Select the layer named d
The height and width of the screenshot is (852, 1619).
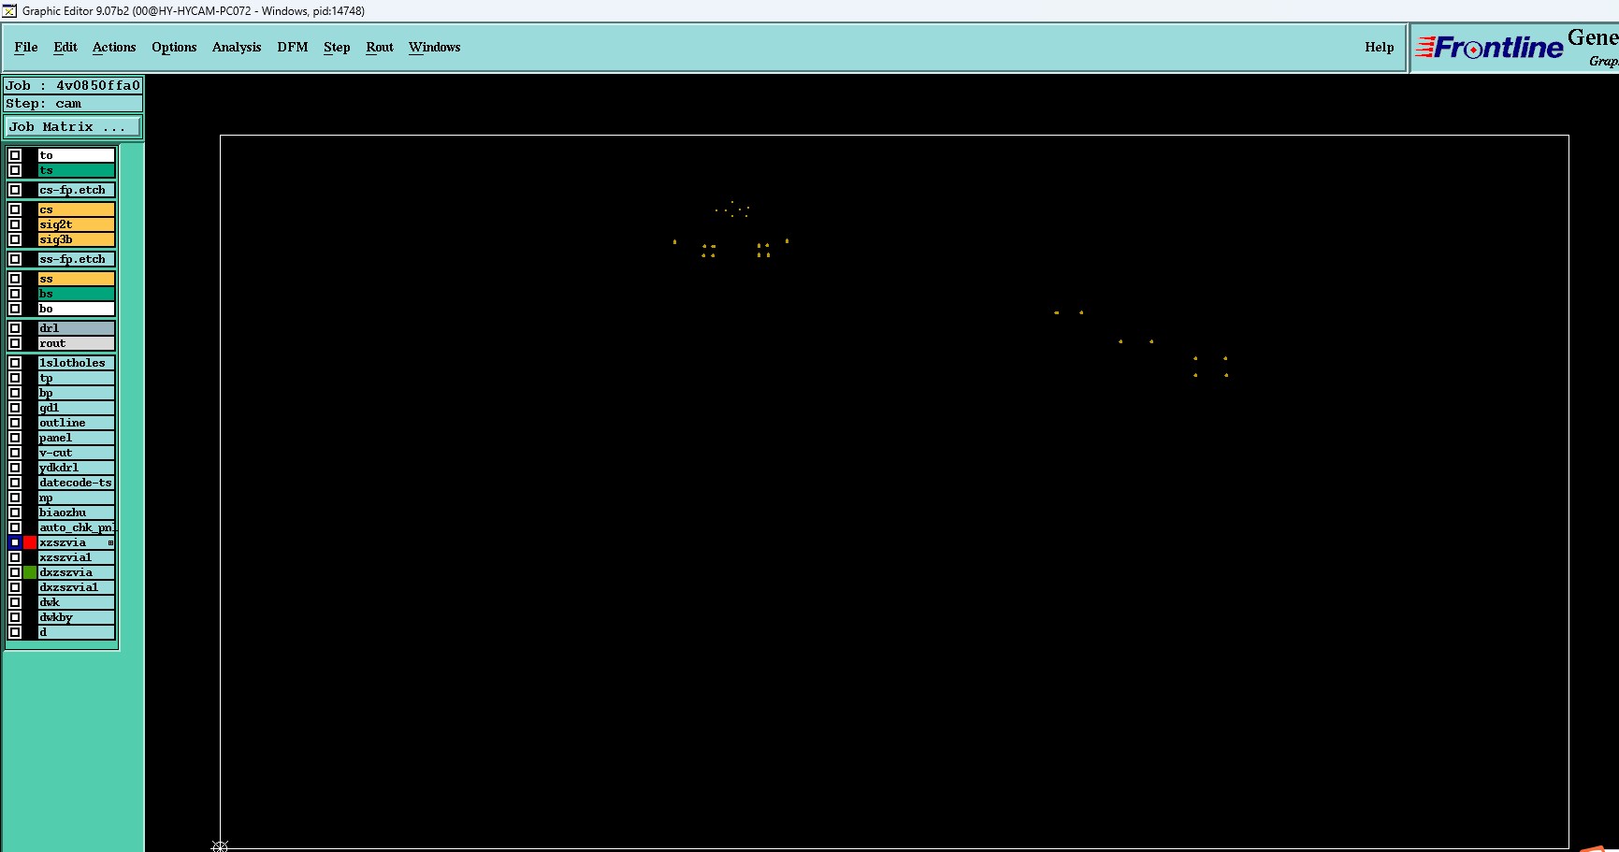pos(77,632)
